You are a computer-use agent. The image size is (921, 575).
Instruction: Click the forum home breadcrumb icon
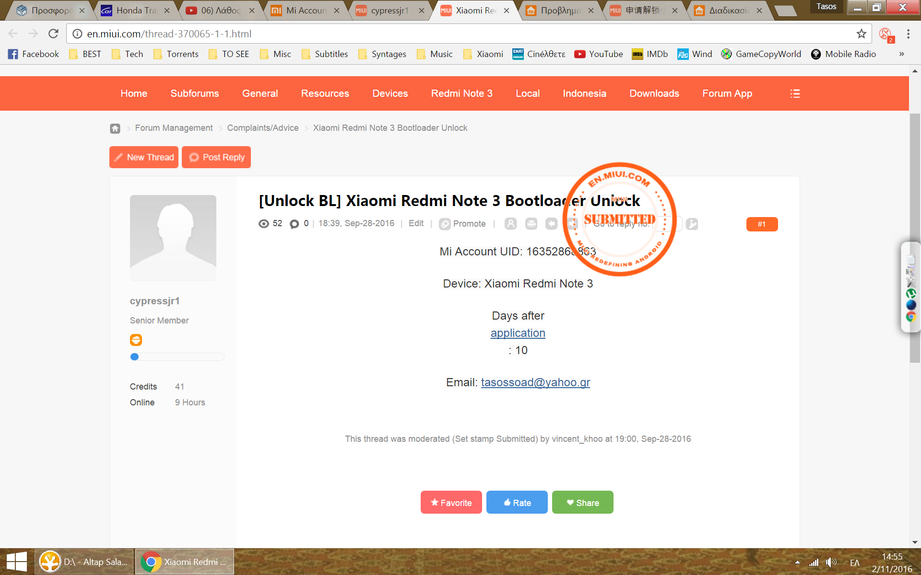pos(115,128)
